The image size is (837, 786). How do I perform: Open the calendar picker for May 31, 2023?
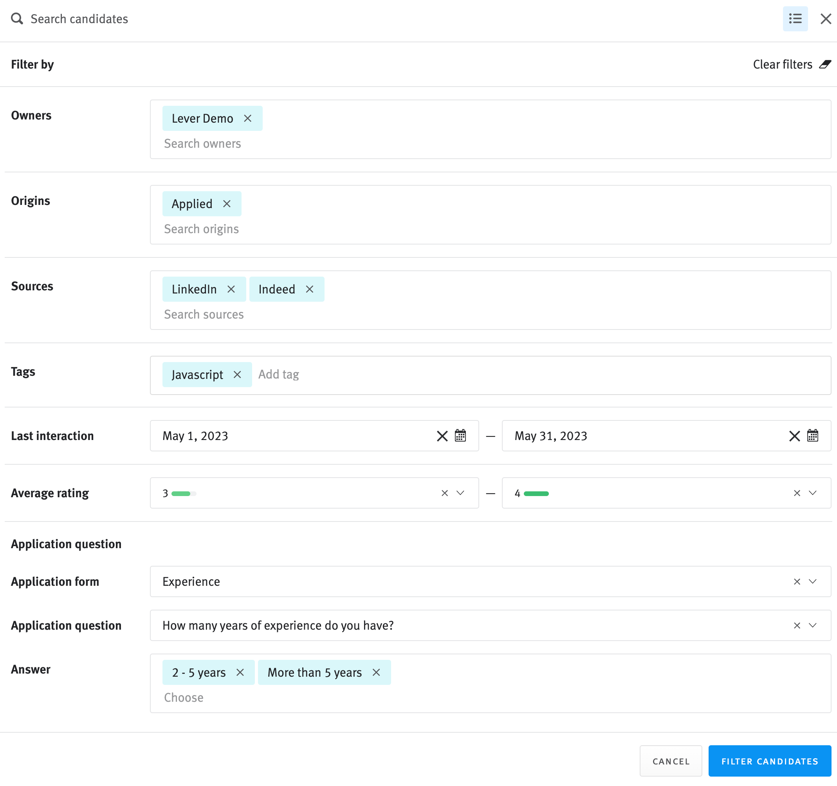(813, 436)
